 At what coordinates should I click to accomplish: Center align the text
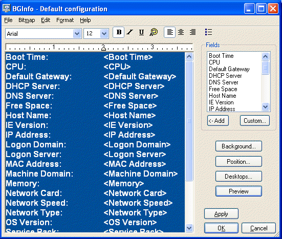[x=181, y=32]
